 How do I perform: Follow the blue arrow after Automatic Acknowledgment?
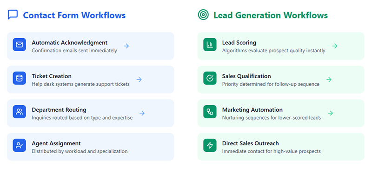(126, 46)
